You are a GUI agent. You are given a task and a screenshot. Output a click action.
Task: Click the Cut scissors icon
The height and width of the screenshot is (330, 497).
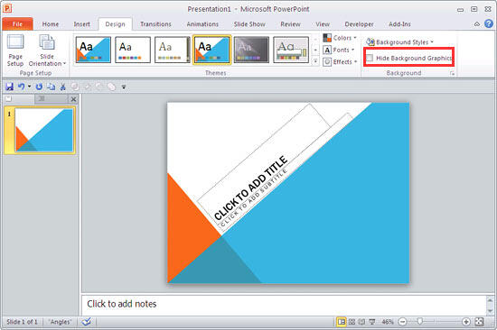coord(62,87)
